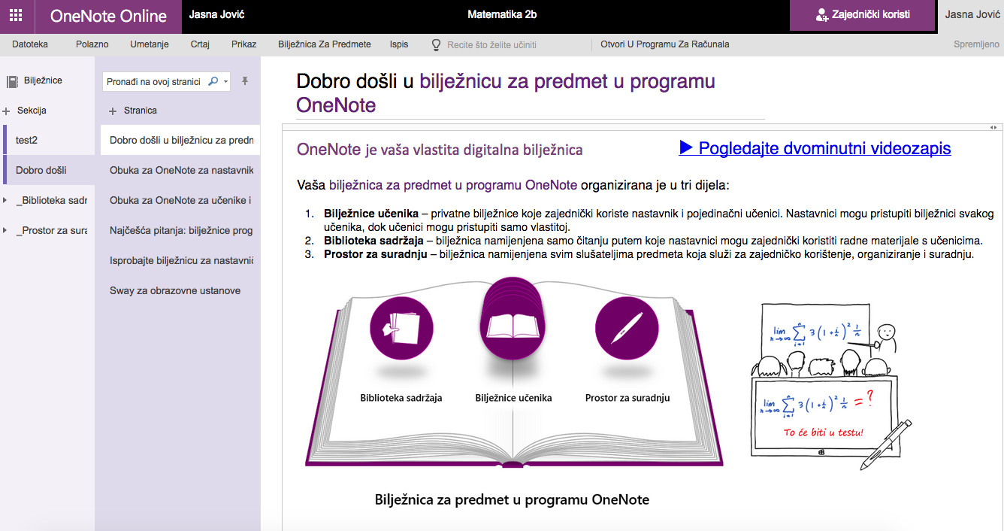Click the search magnifier icon
Screen dimensions: 1004x531
pos(213,81)
